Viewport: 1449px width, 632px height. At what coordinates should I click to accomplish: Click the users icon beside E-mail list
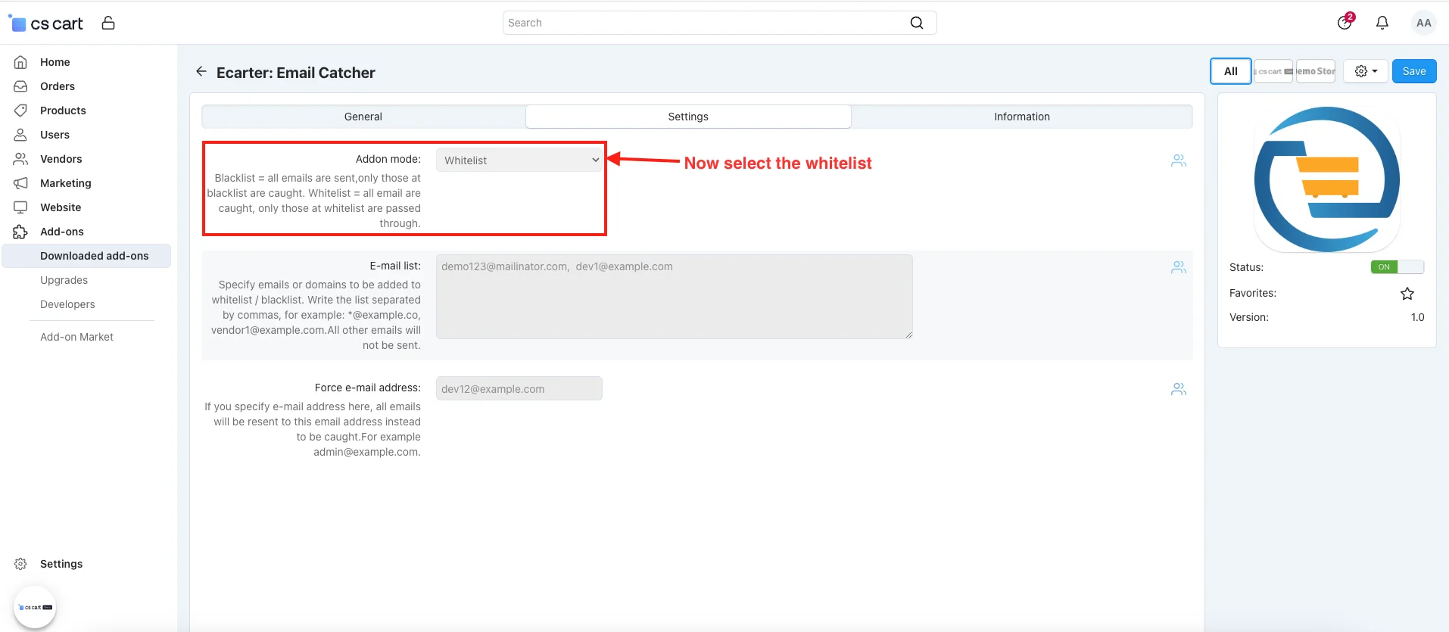click(1178, 267)
